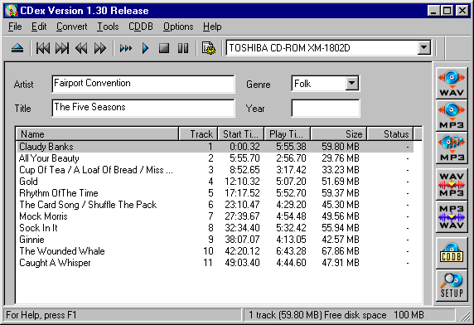Image resolution: width=474 pixels, height=325 pixels.
Task: Select the Cup Of Tea track row
Action: point(215,170)
